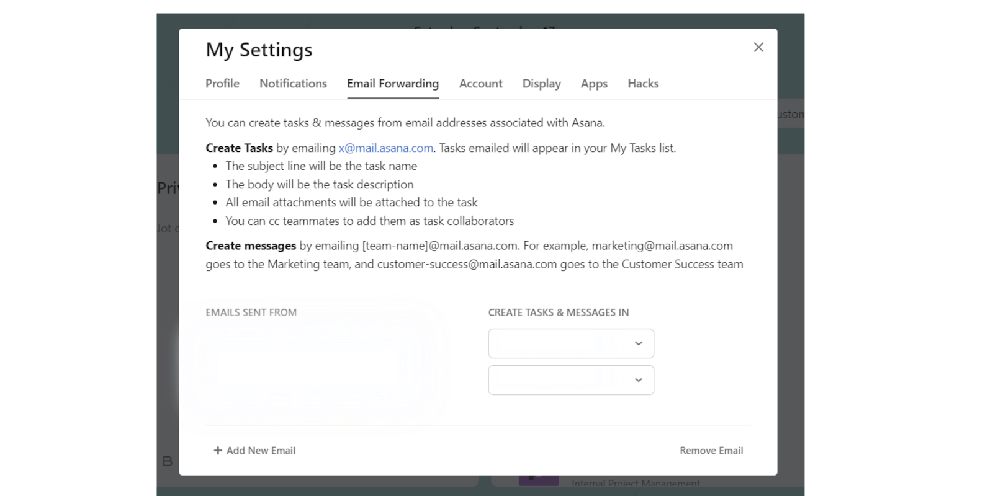Open the first Create Tasks & Messages In dropdown
Image resolution: width=993 pixels, height=496 pixels.
pyautogui.click(x=571, y=343)
